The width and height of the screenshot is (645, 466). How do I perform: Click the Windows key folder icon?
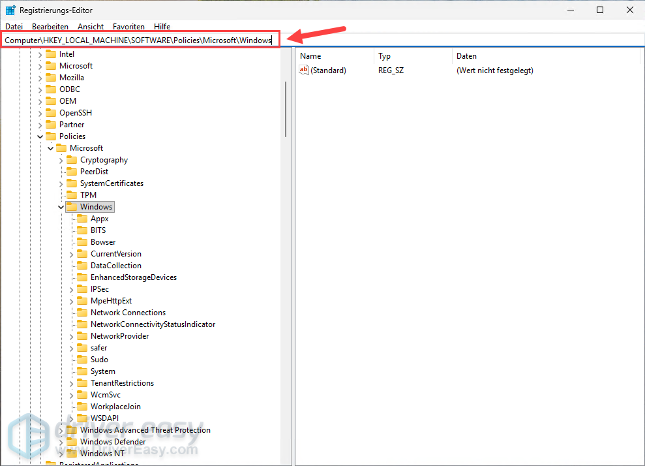click(x=72, y=207)
